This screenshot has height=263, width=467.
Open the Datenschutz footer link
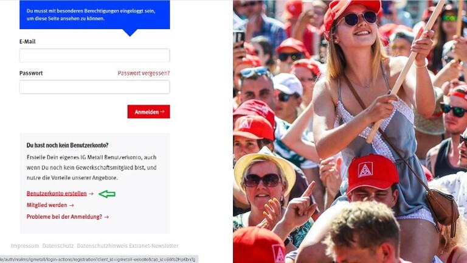pyautogui.click(x=58, y=246)
